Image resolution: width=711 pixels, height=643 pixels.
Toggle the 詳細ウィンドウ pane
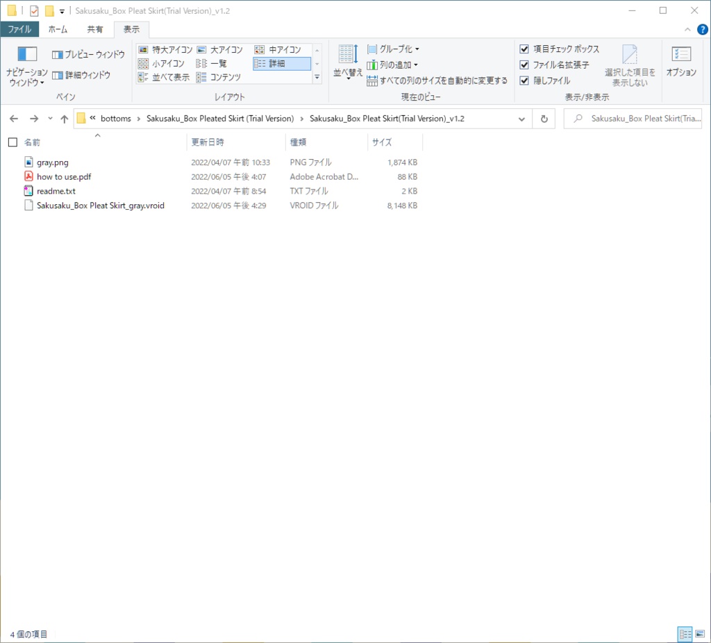(x=81, y=75)
